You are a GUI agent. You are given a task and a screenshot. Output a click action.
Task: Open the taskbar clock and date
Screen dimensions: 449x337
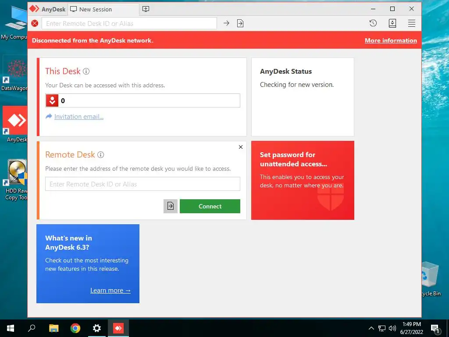tap(411, 328)
